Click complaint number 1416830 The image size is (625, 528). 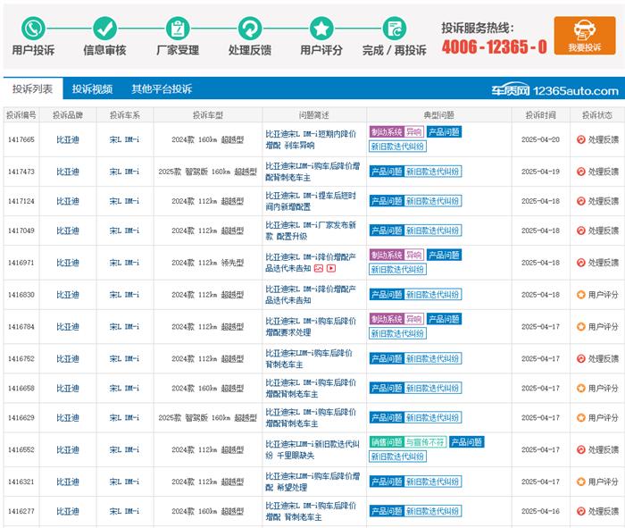coord(21,295)
